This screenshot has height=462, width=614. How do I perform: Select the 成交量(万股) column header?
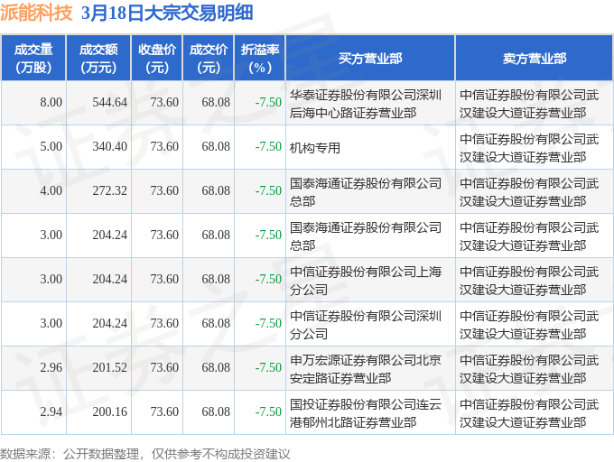pos(33,59)
